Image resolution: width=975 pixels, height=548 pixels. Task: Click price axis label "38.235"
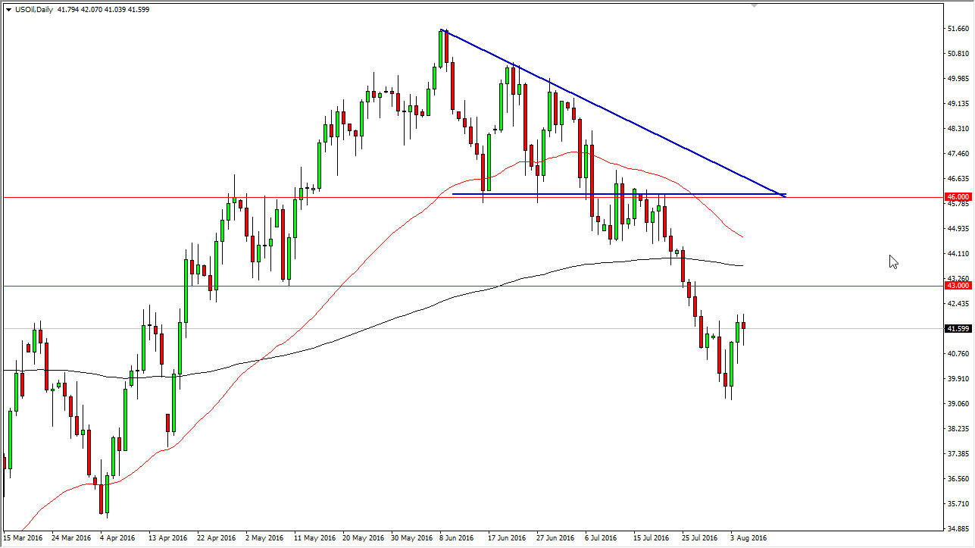click(958, 428)
